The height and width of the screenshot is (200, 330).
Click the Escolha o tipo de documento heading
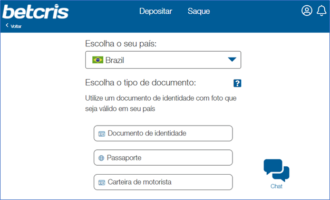click(140, 83)
